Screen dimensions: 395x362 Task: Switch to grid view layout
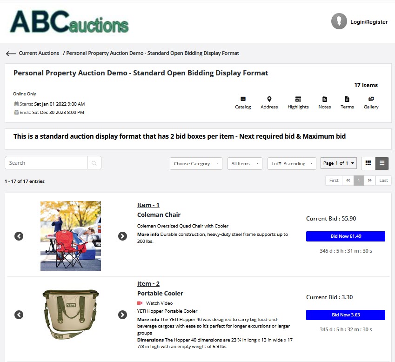click(368, 163)
